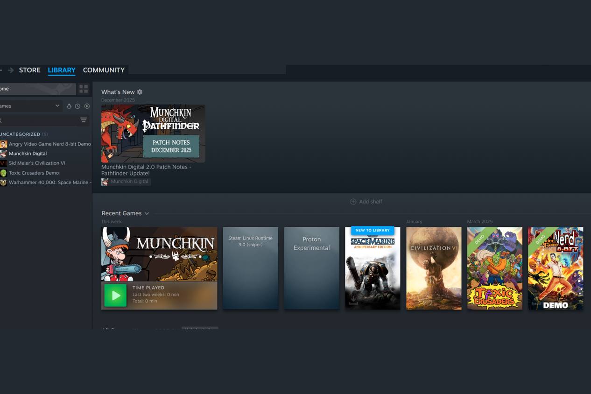Viewport: 591px width, 394px height.
Task: Open the Proton Experimental tile
Action: (312, 268)
